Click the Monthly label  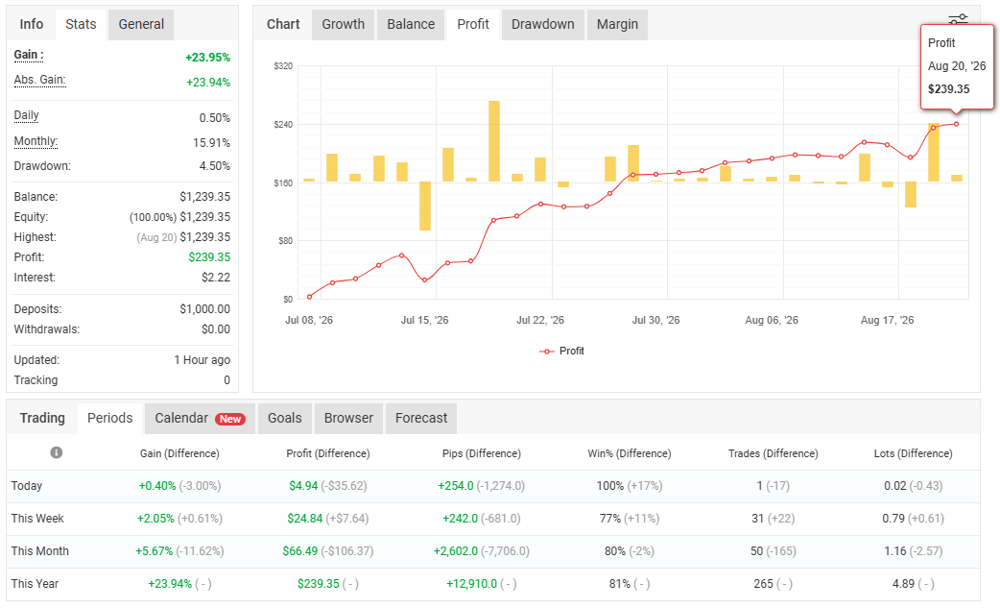[x=36, y=141]
